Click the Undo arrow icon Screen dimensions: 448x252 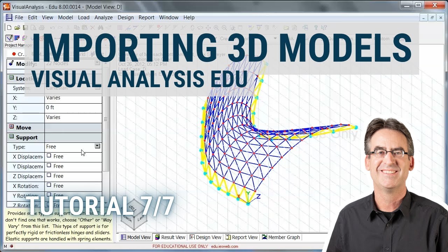tap(52, 28)
